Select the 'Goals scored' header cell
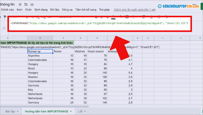The height and width of the screenshot is (115, 203). pos(97,51)
